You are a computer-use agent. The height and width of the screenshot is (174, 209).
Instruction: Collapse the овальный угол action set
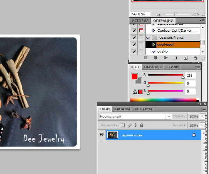pyautogui.click(x=148, y=38)
